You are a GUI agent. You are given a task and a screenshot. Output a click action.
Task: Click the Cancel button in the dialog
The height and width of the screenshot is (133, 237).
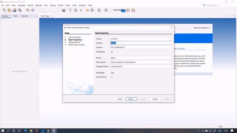155,99
